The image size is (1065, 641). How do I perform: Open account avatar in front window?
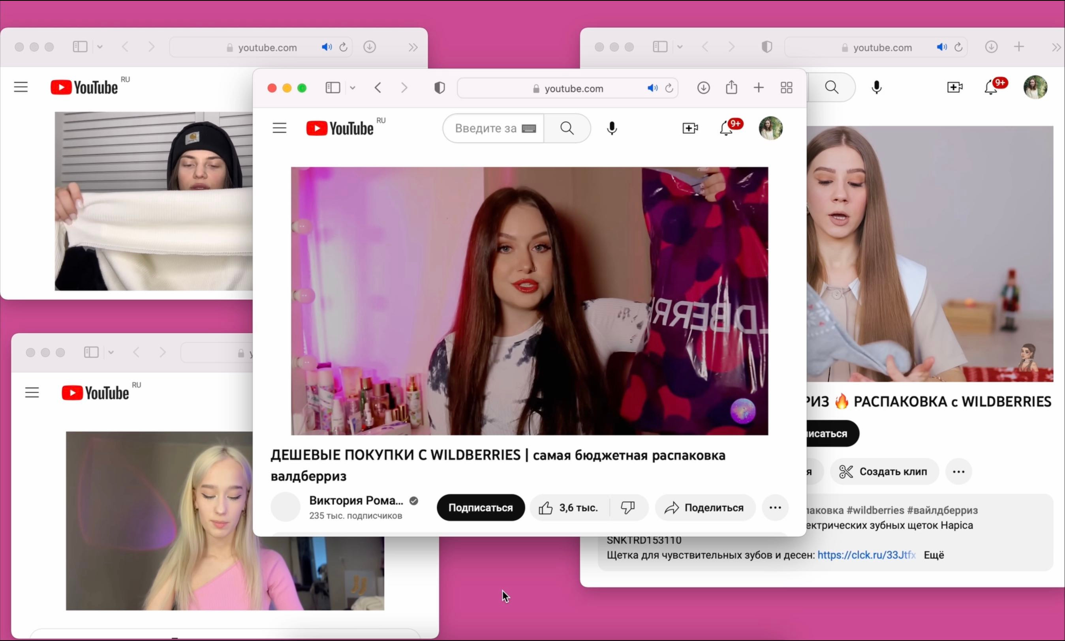(x=771, y=128)
